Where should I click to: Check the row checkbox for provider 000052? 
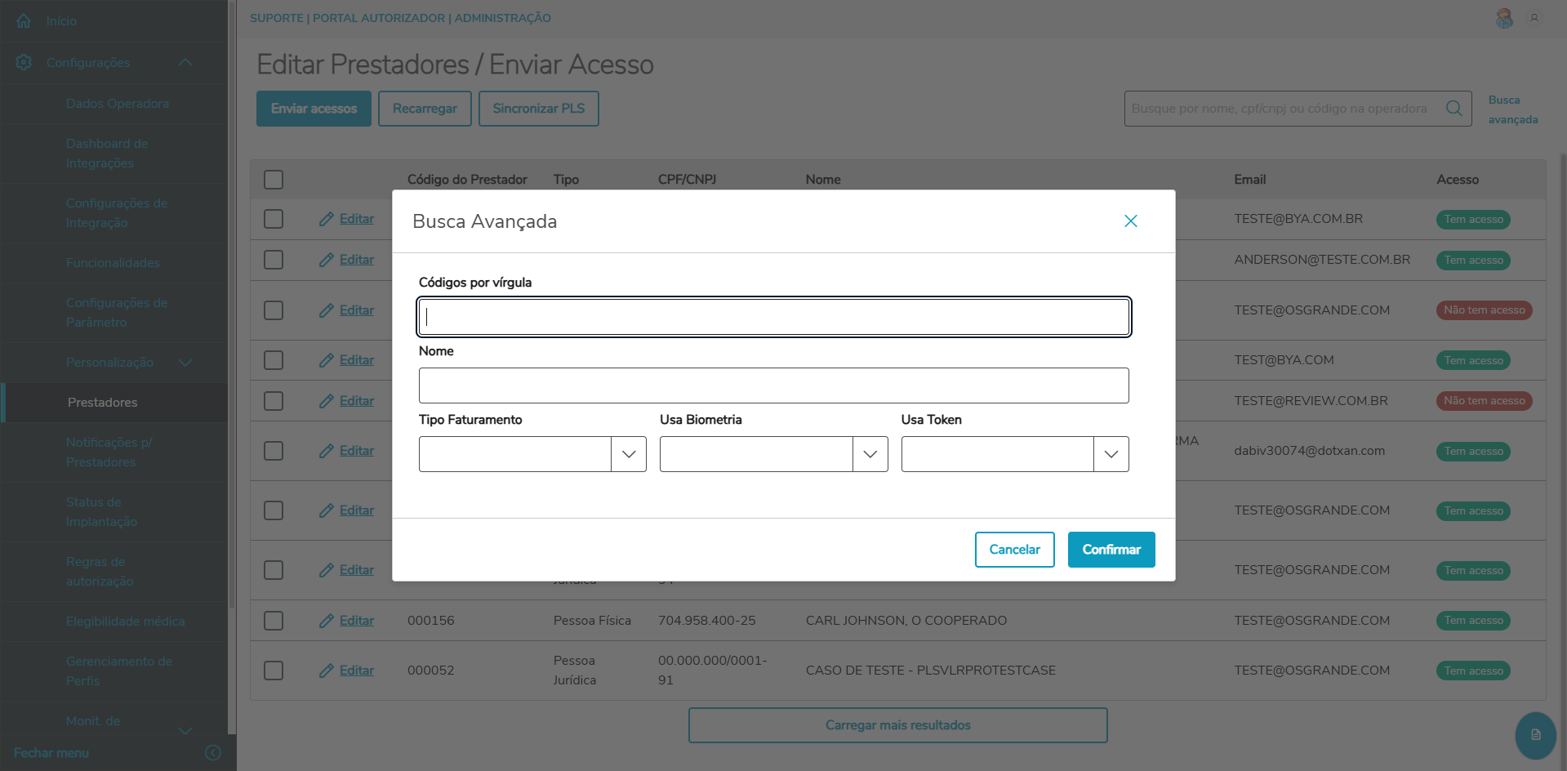[x=274, y=671]
